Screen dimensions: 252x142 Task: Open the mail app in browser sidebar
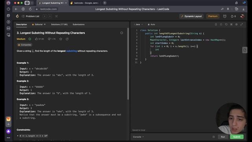[9, 119]
